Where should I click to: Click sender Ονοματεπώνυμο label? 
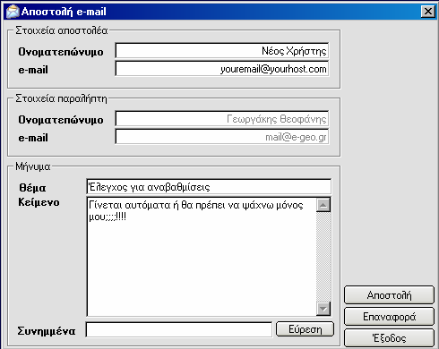(x=61, y=52)
